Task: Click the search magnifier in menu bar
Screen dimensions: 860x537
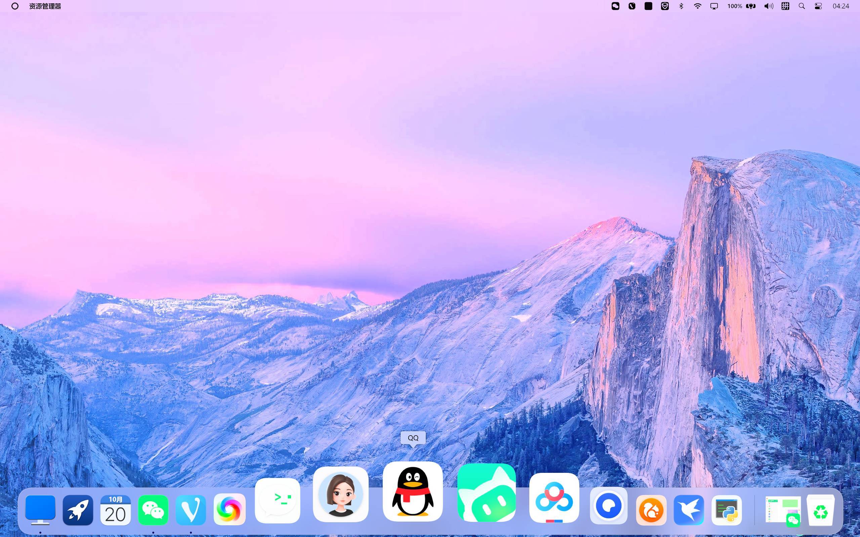Action: coord(802,6)
